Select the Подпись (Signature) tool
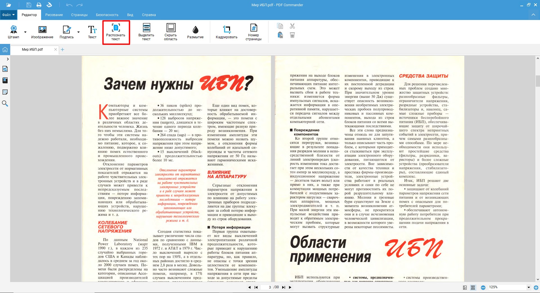Viewport: 540px width, 293px height. pyautogui.click(x=67, y=32)
